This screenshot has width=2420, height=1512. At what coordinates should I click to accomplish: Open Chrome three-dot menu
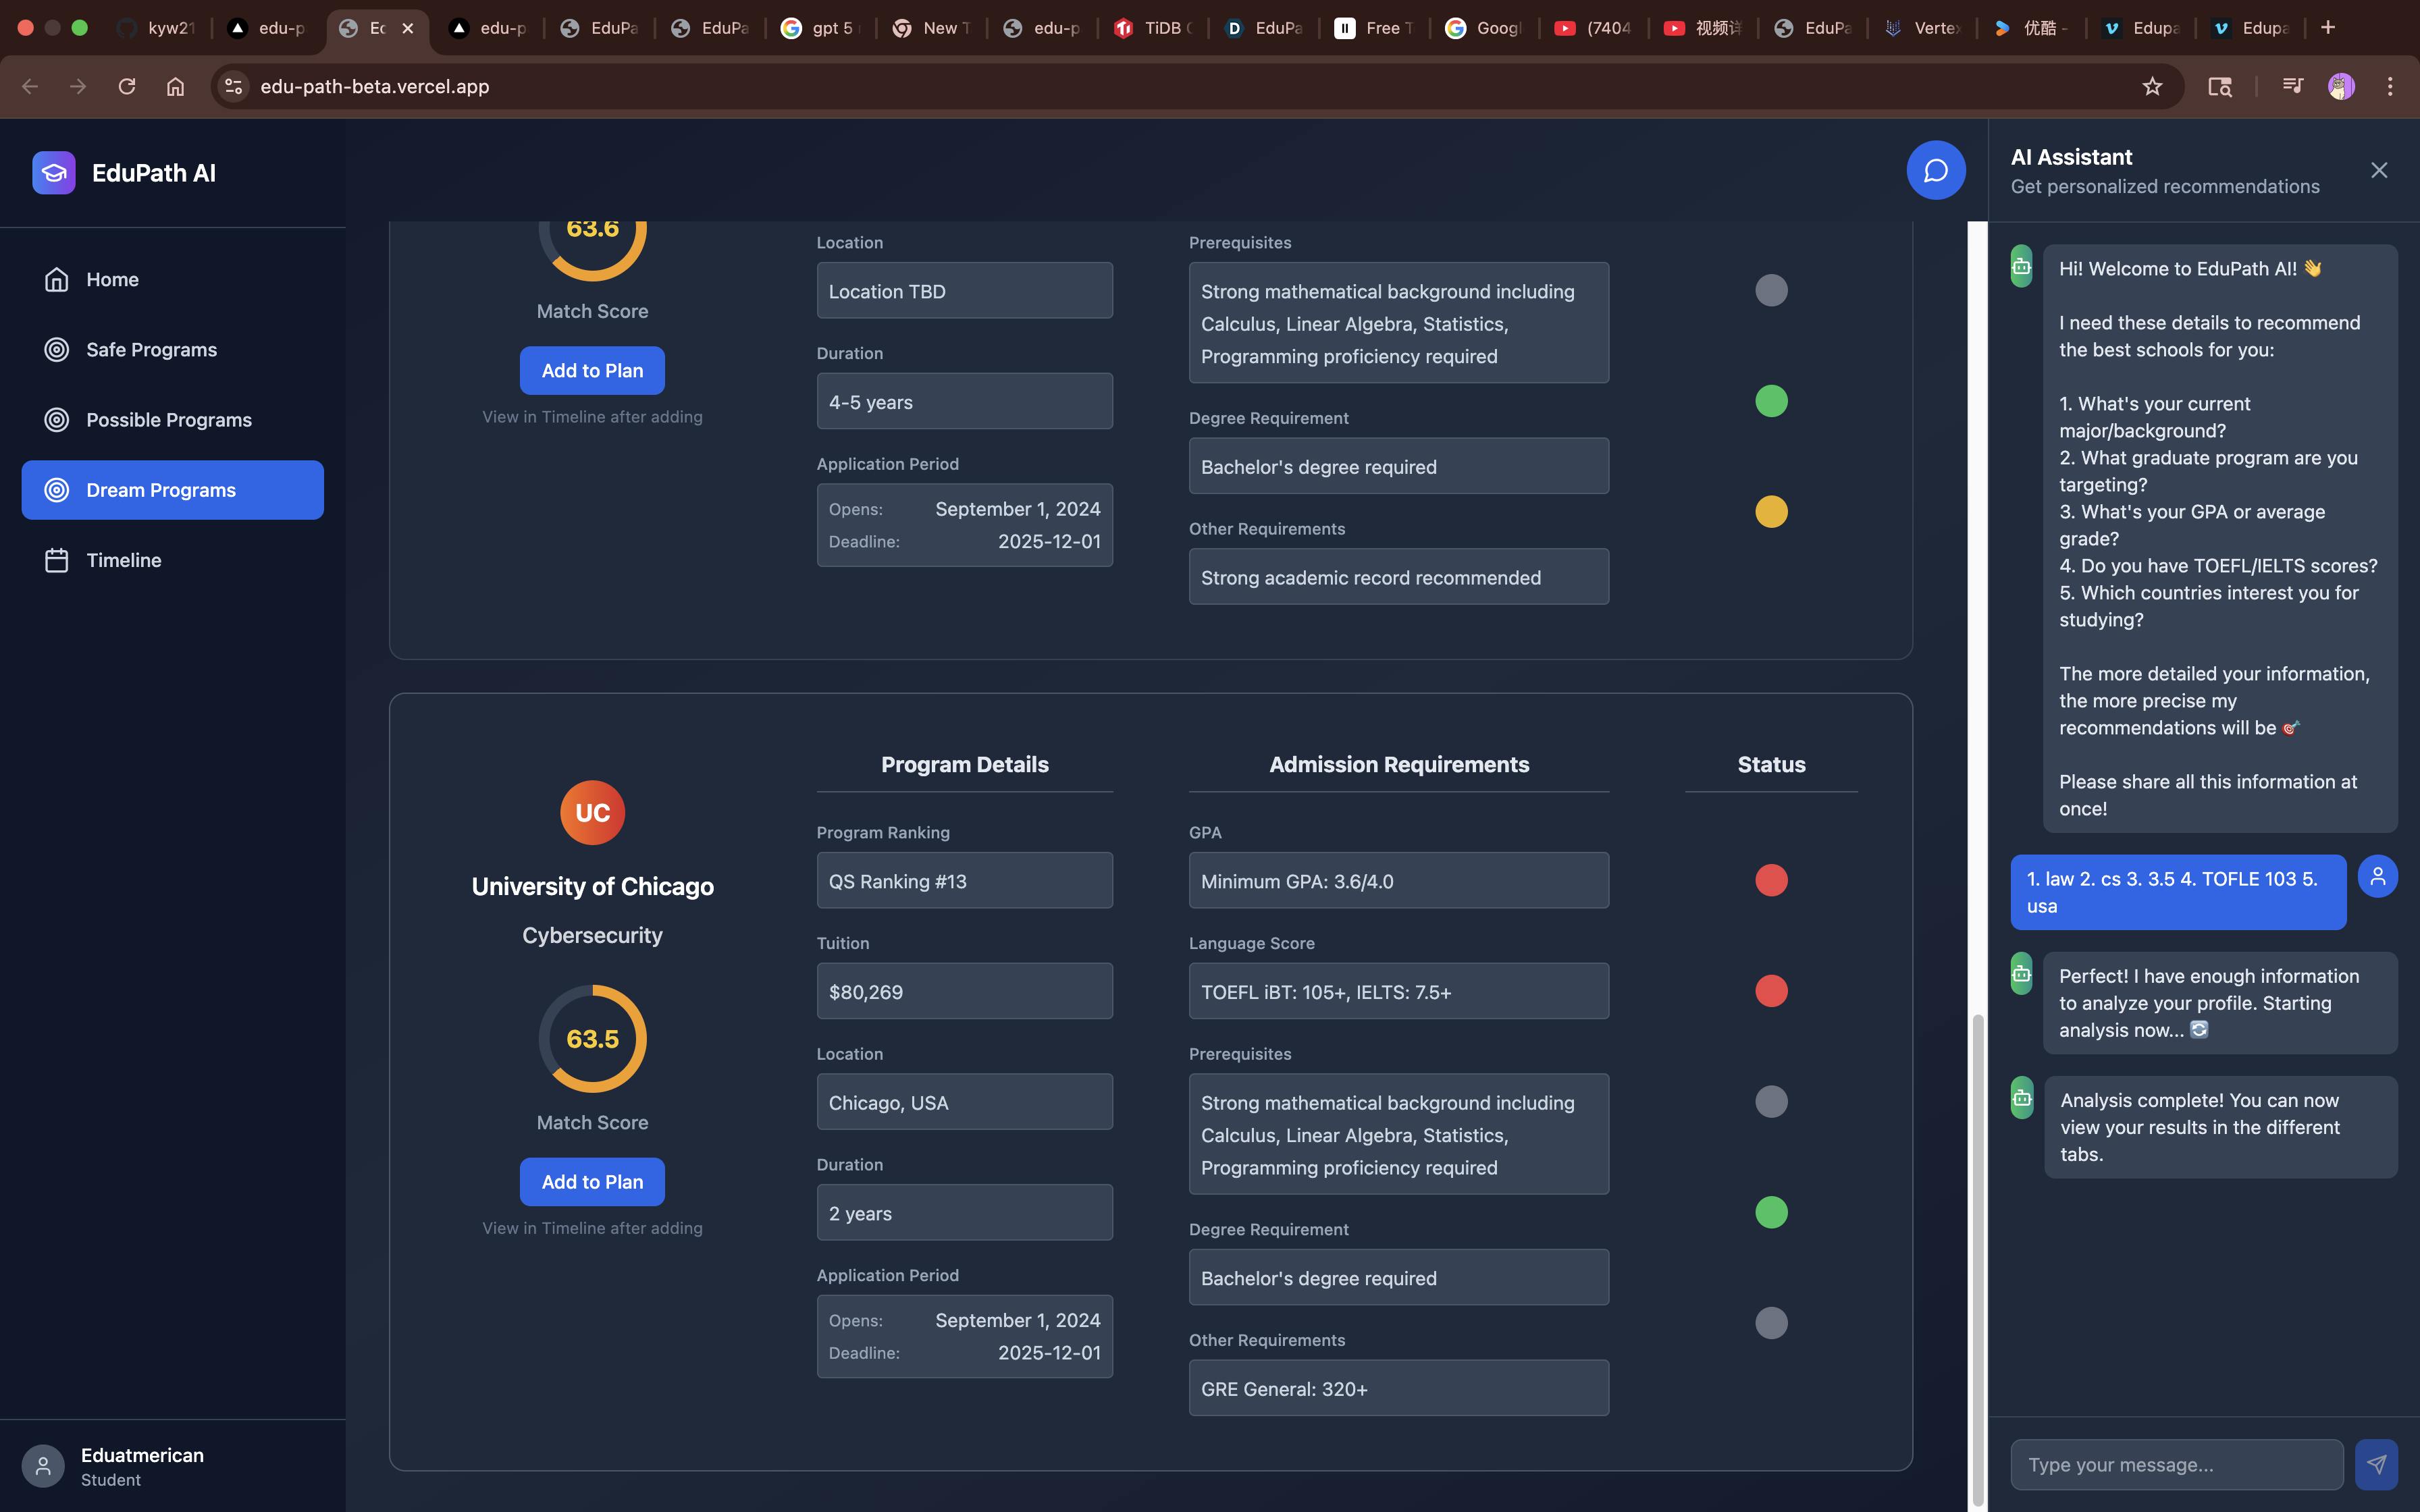(x=2390, y=86)
